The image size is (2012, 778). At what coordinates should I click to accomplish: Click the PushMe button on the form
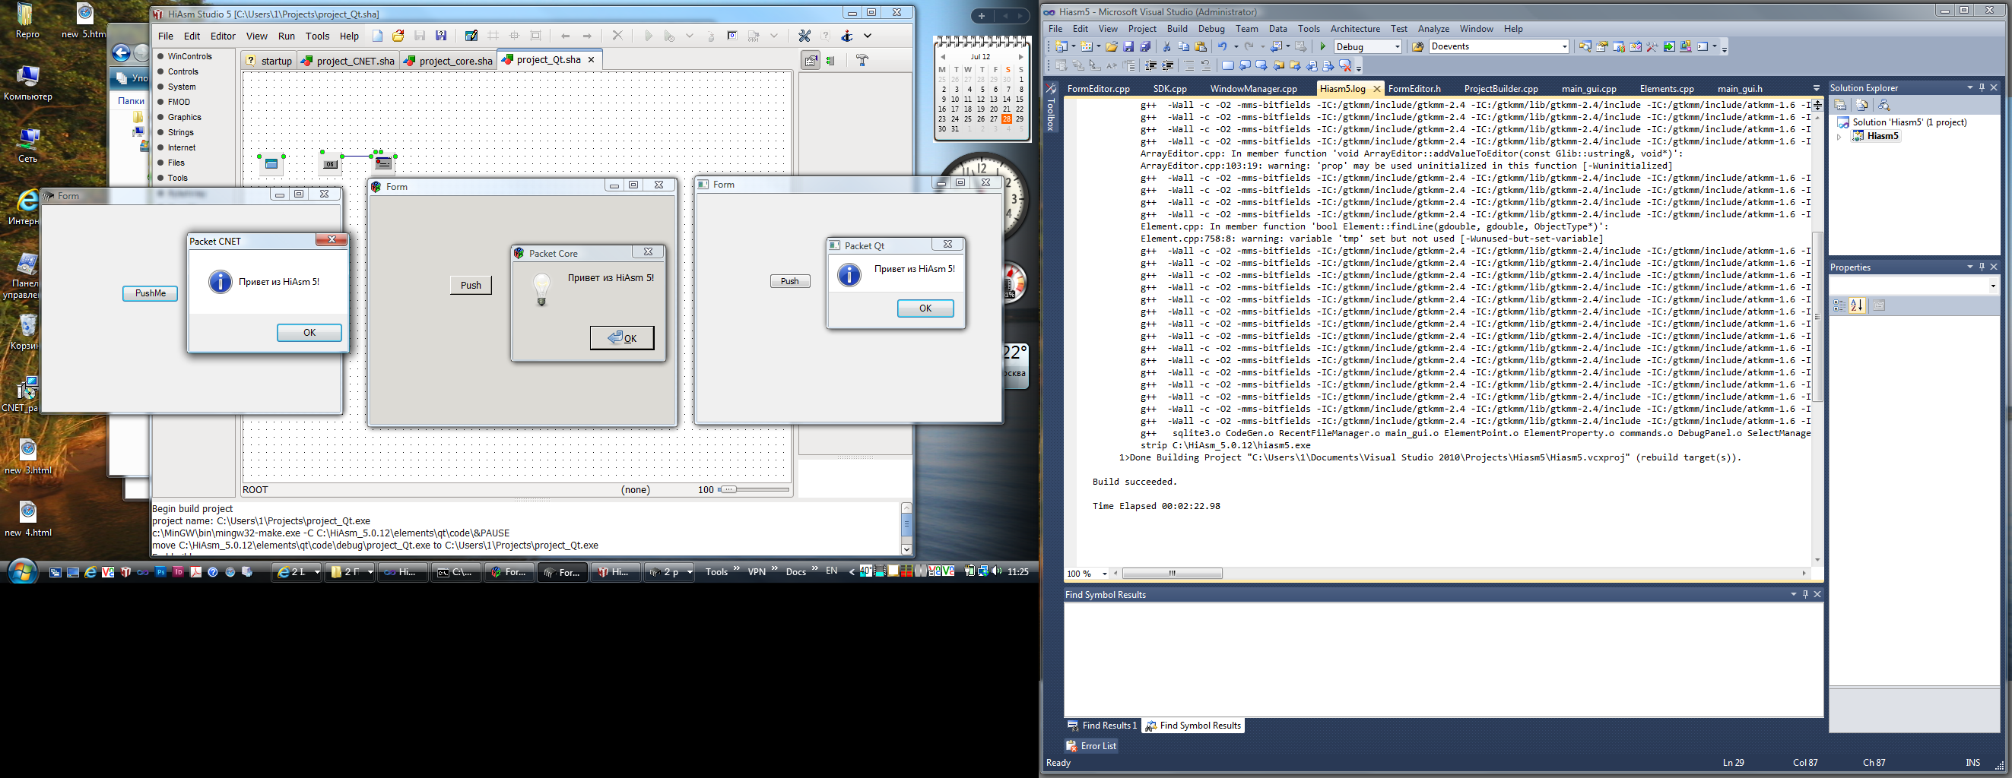tap(150, 293)
